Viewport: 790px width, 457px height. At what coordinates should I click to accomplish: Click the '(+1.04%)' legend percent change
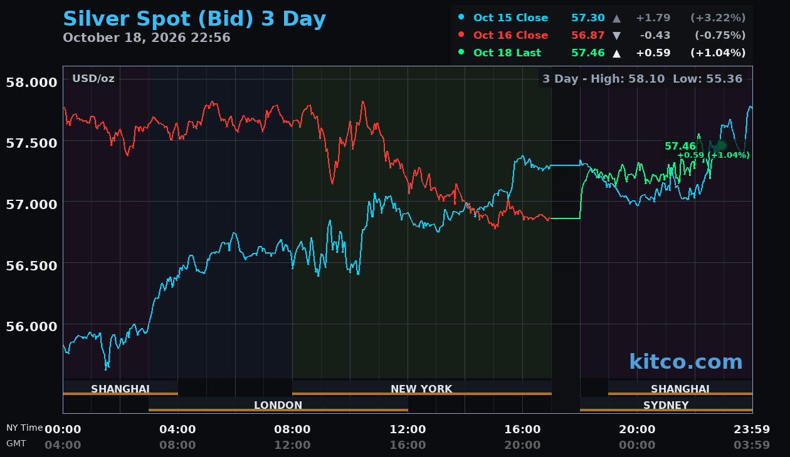click(x=718, y=53)
